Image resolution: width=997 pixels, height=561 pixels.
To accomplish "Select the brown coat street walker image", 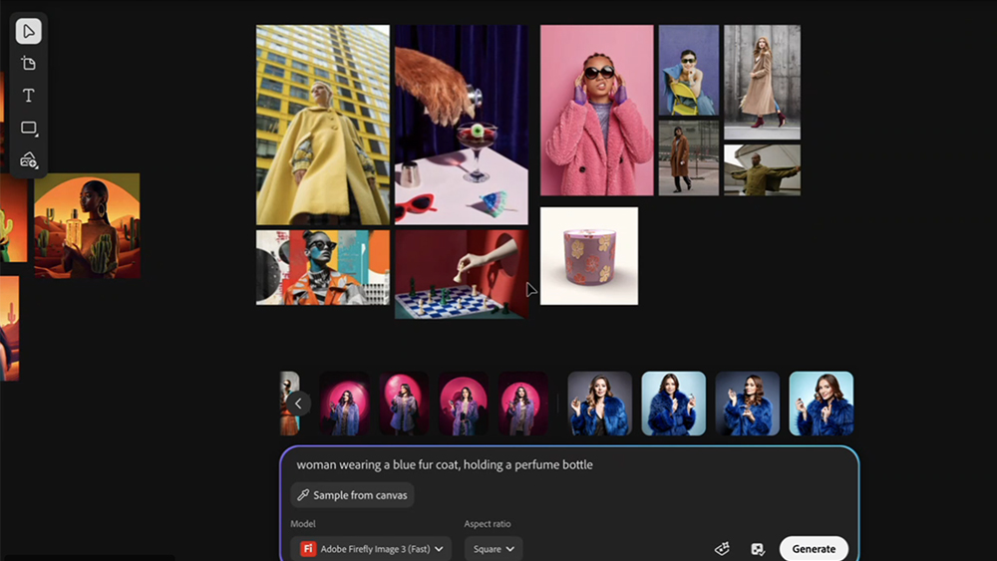I will 689,158.
